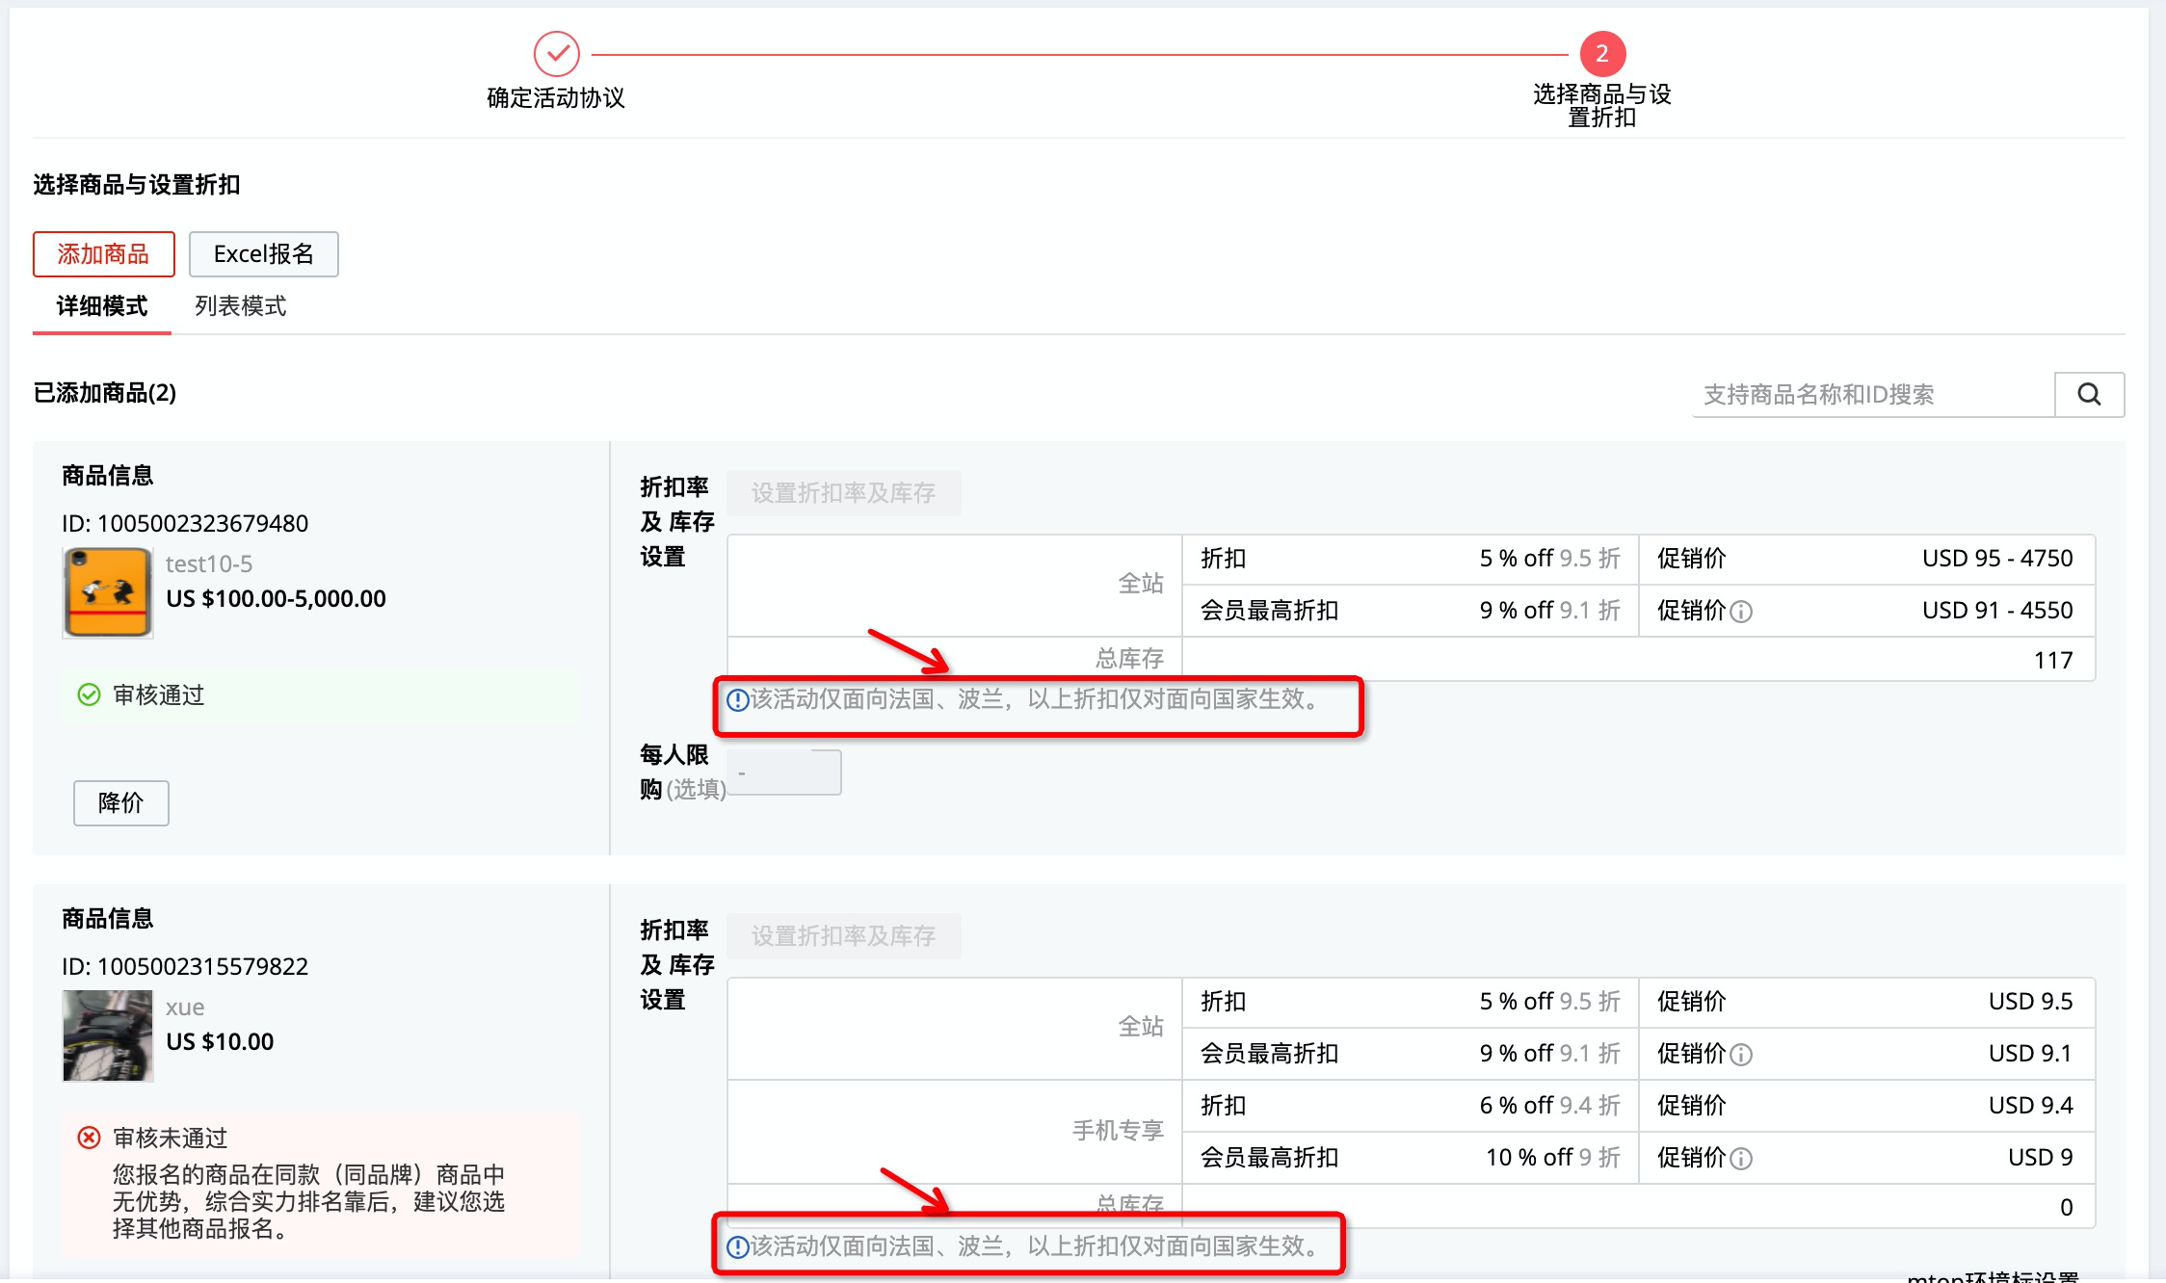The width and height of the screenshot is (2166, 1283).
Task: Click xue's promo price USD 9.5
Action: (x=2030, y=1002)
